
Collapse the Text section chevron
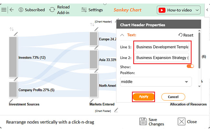point(122,35)
